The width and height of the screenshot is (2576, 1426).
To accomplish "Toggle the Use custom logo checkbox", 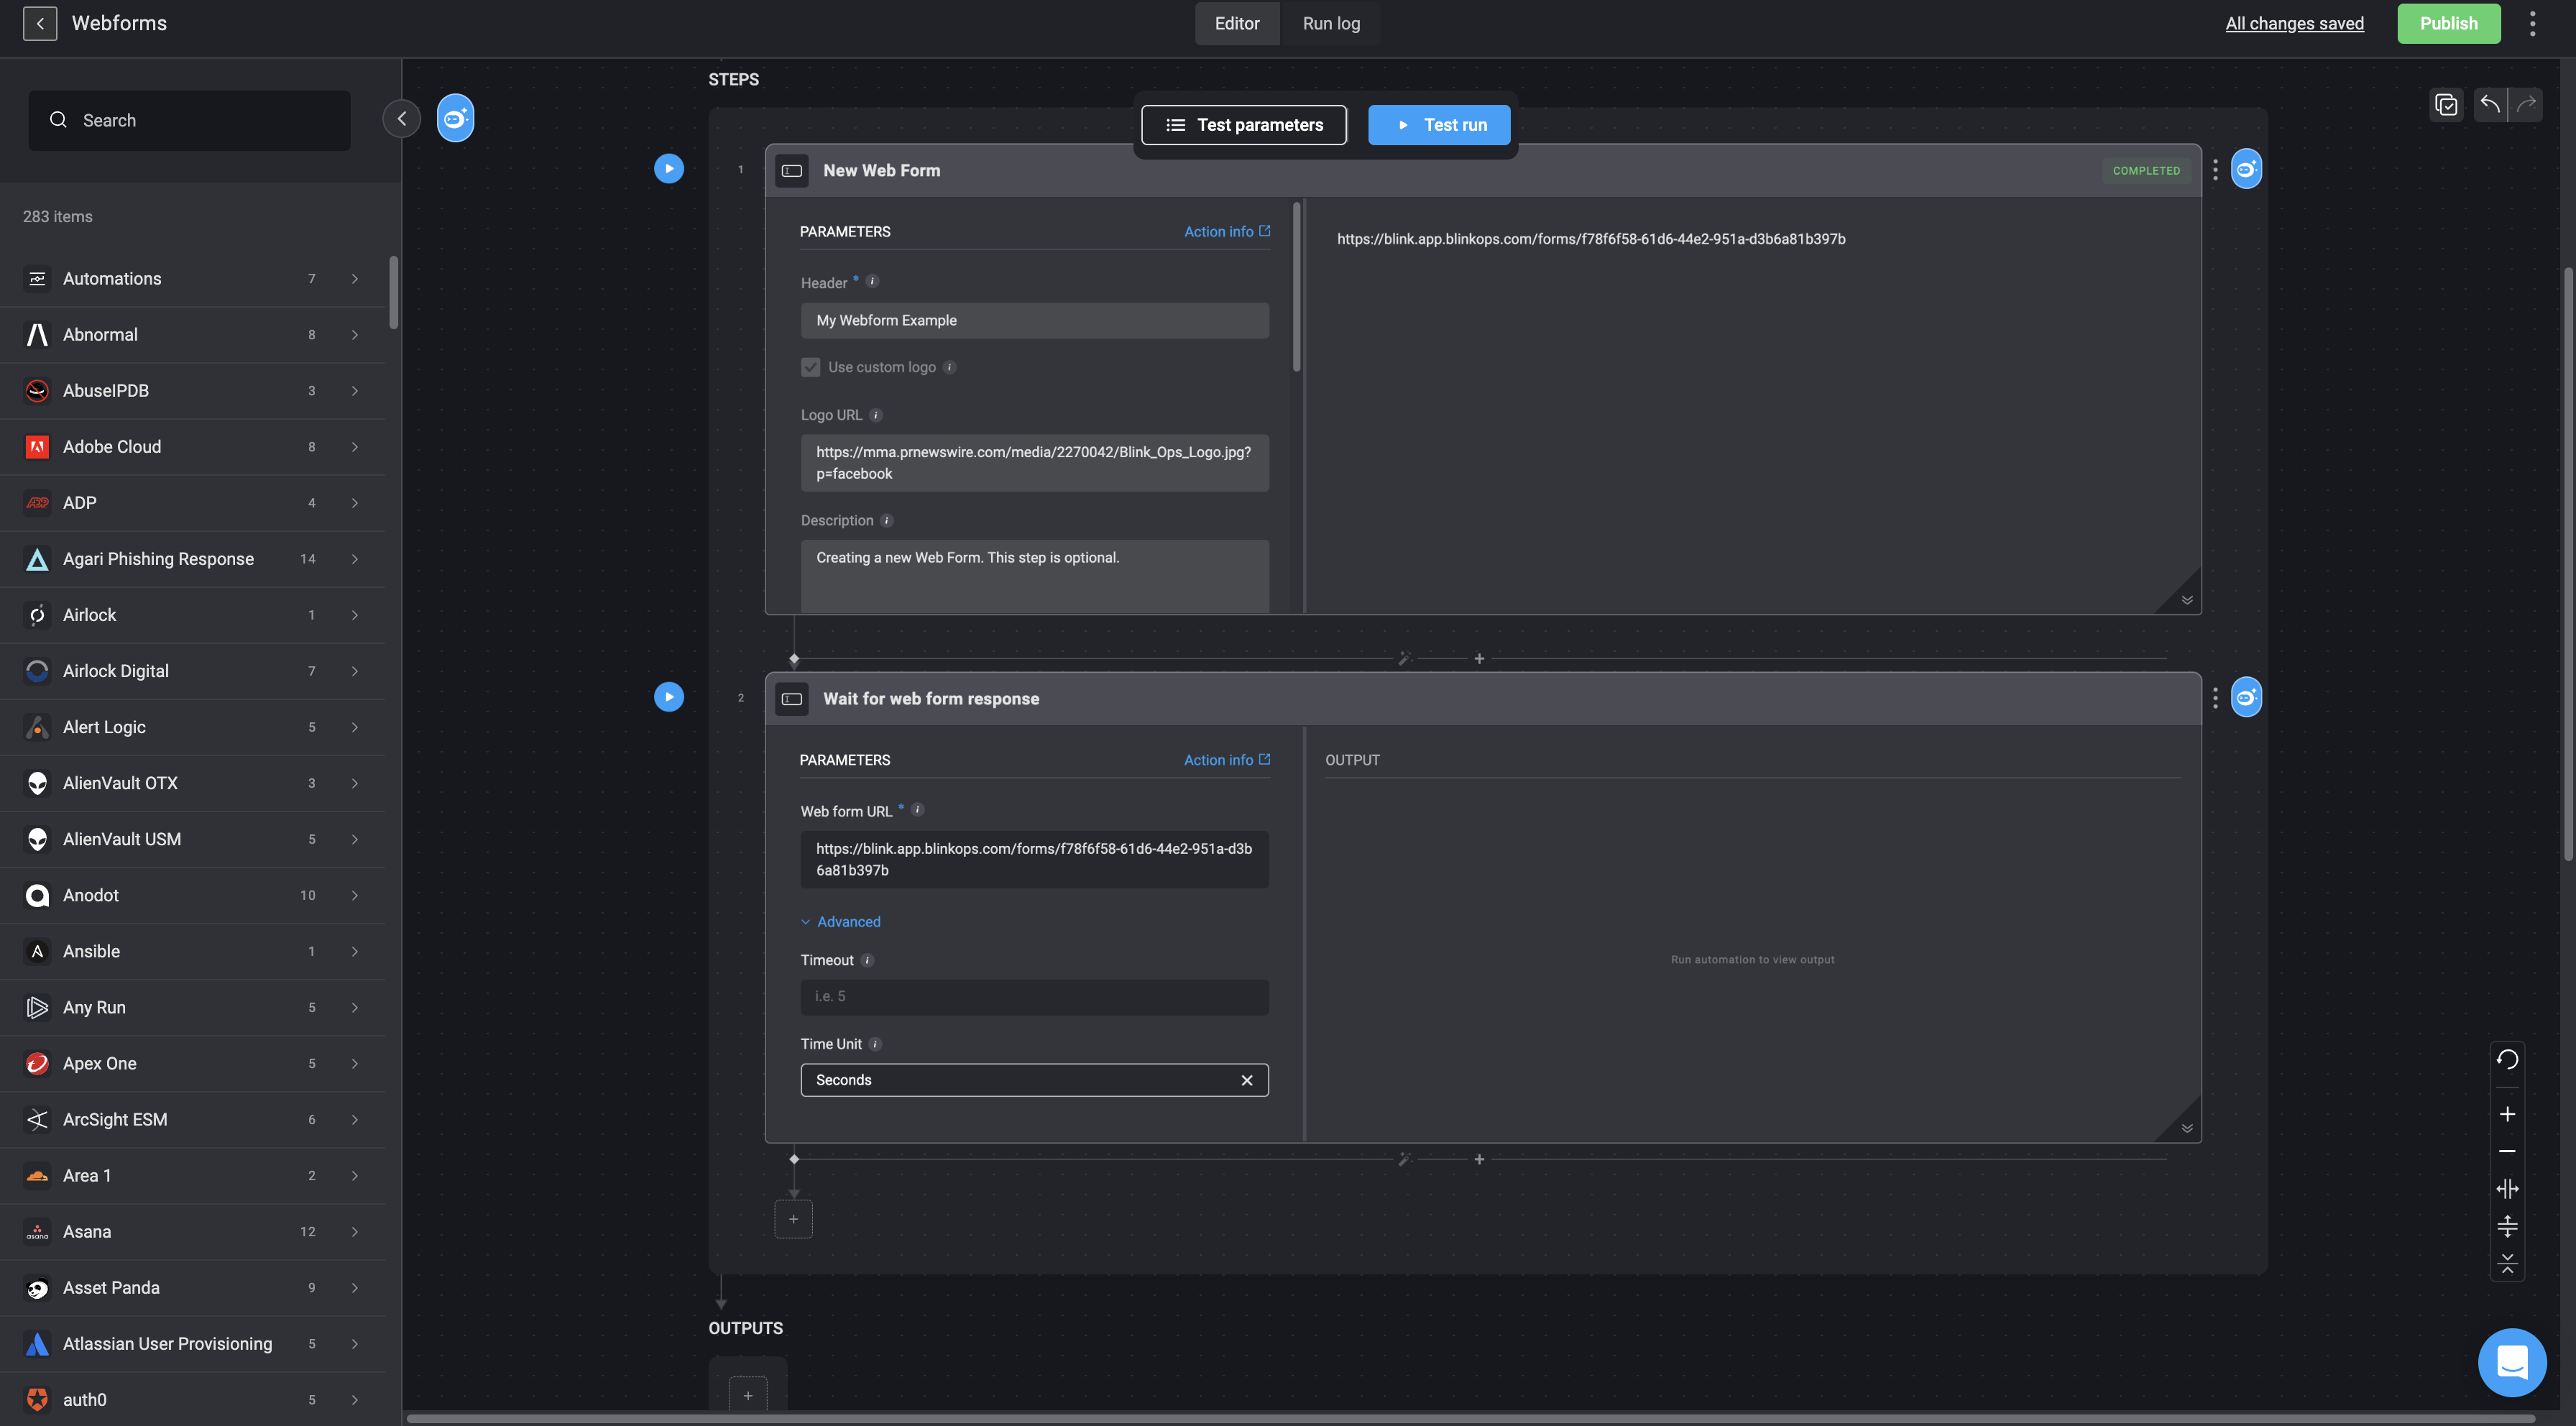I will (x=810, y=367).
